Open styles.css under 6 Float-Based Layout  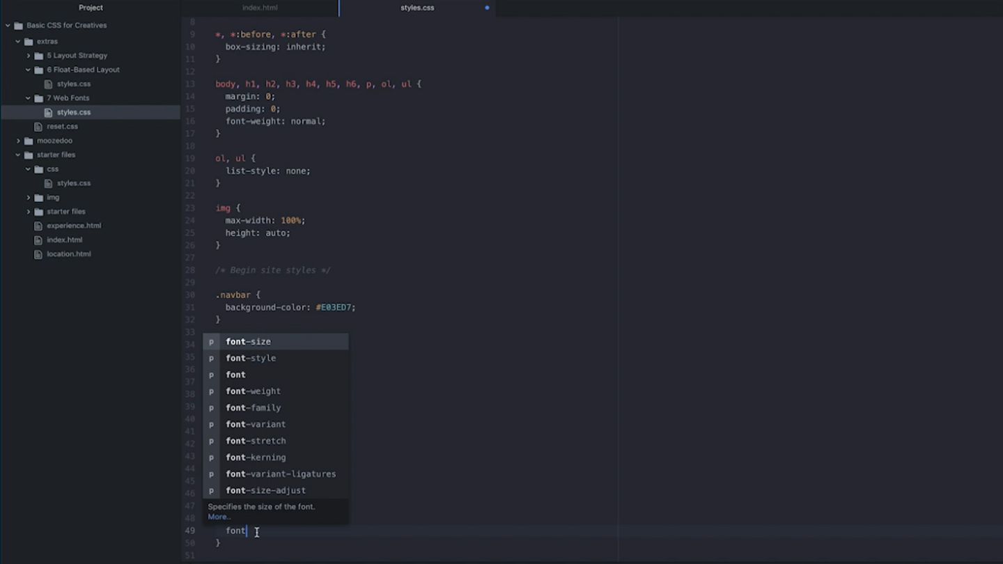[x=74, y=84]
